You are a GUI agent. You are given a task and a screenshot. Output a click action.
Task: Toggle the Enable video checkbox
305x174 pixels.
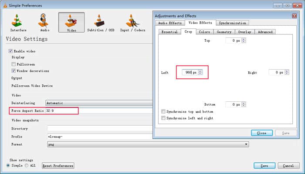click(x=10, y=51)
